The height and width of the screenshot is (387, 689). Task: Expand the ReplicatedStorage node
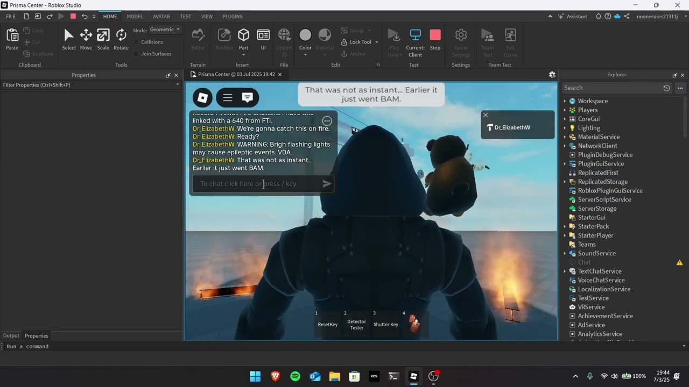click(565, 182)
